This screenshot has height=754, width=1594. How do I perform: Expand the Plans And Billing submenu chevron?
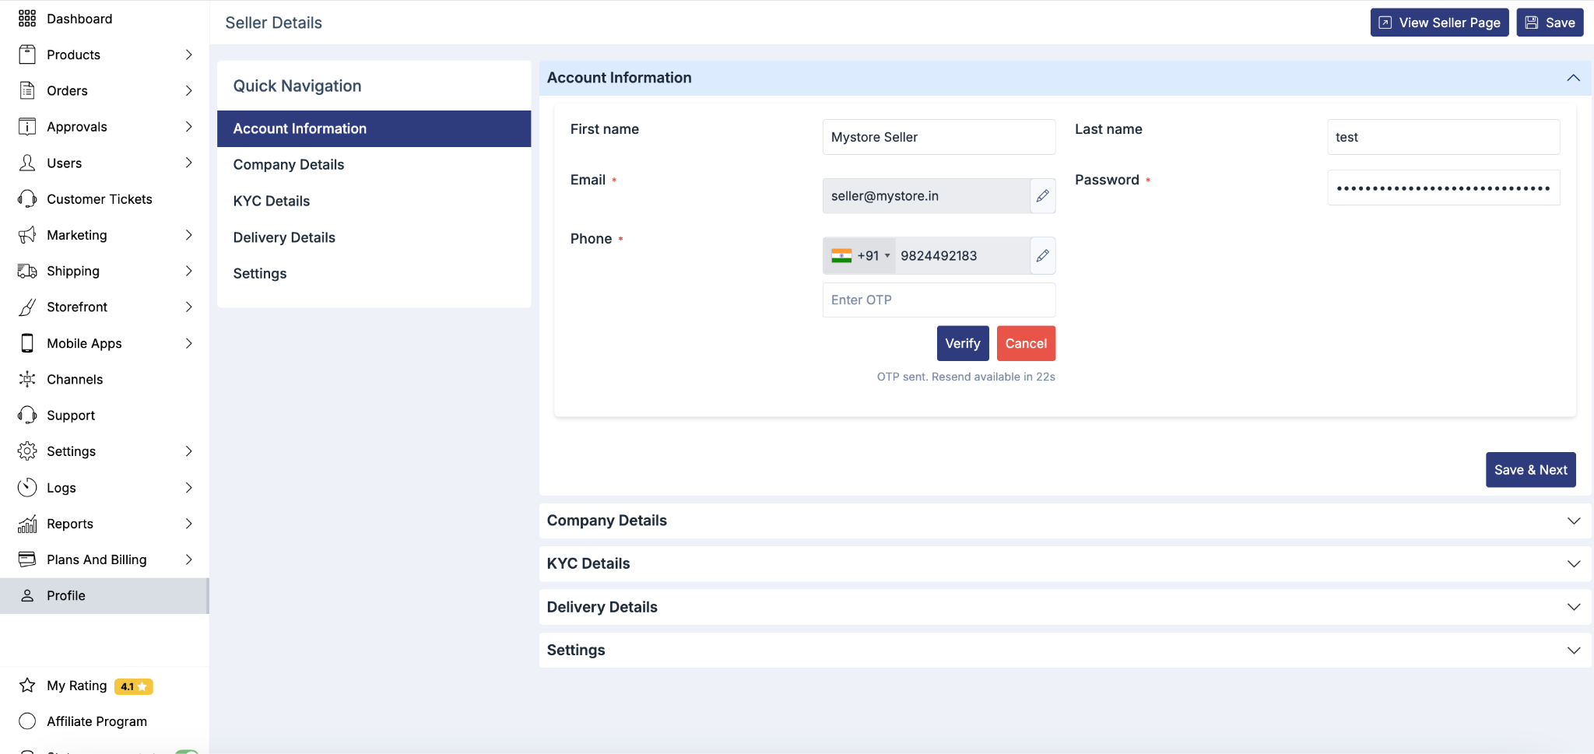pos(188,559)
